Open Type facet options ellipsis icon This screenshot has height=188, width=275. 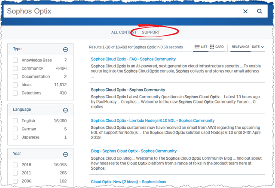tap(65, 50)
